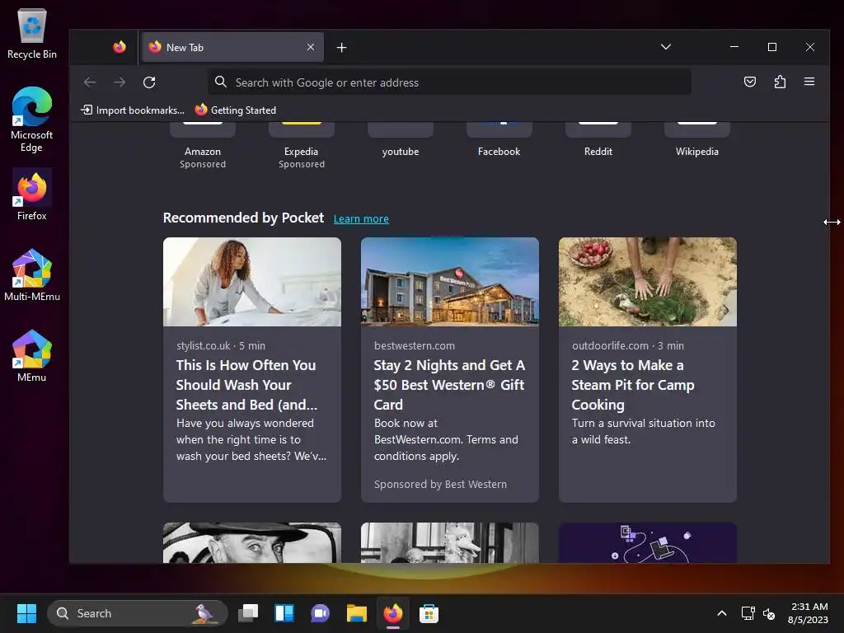Viewport: 844px width, 633px height.
Task: Open the Best Western hotel thumbnail
Action: click(449, 282)
